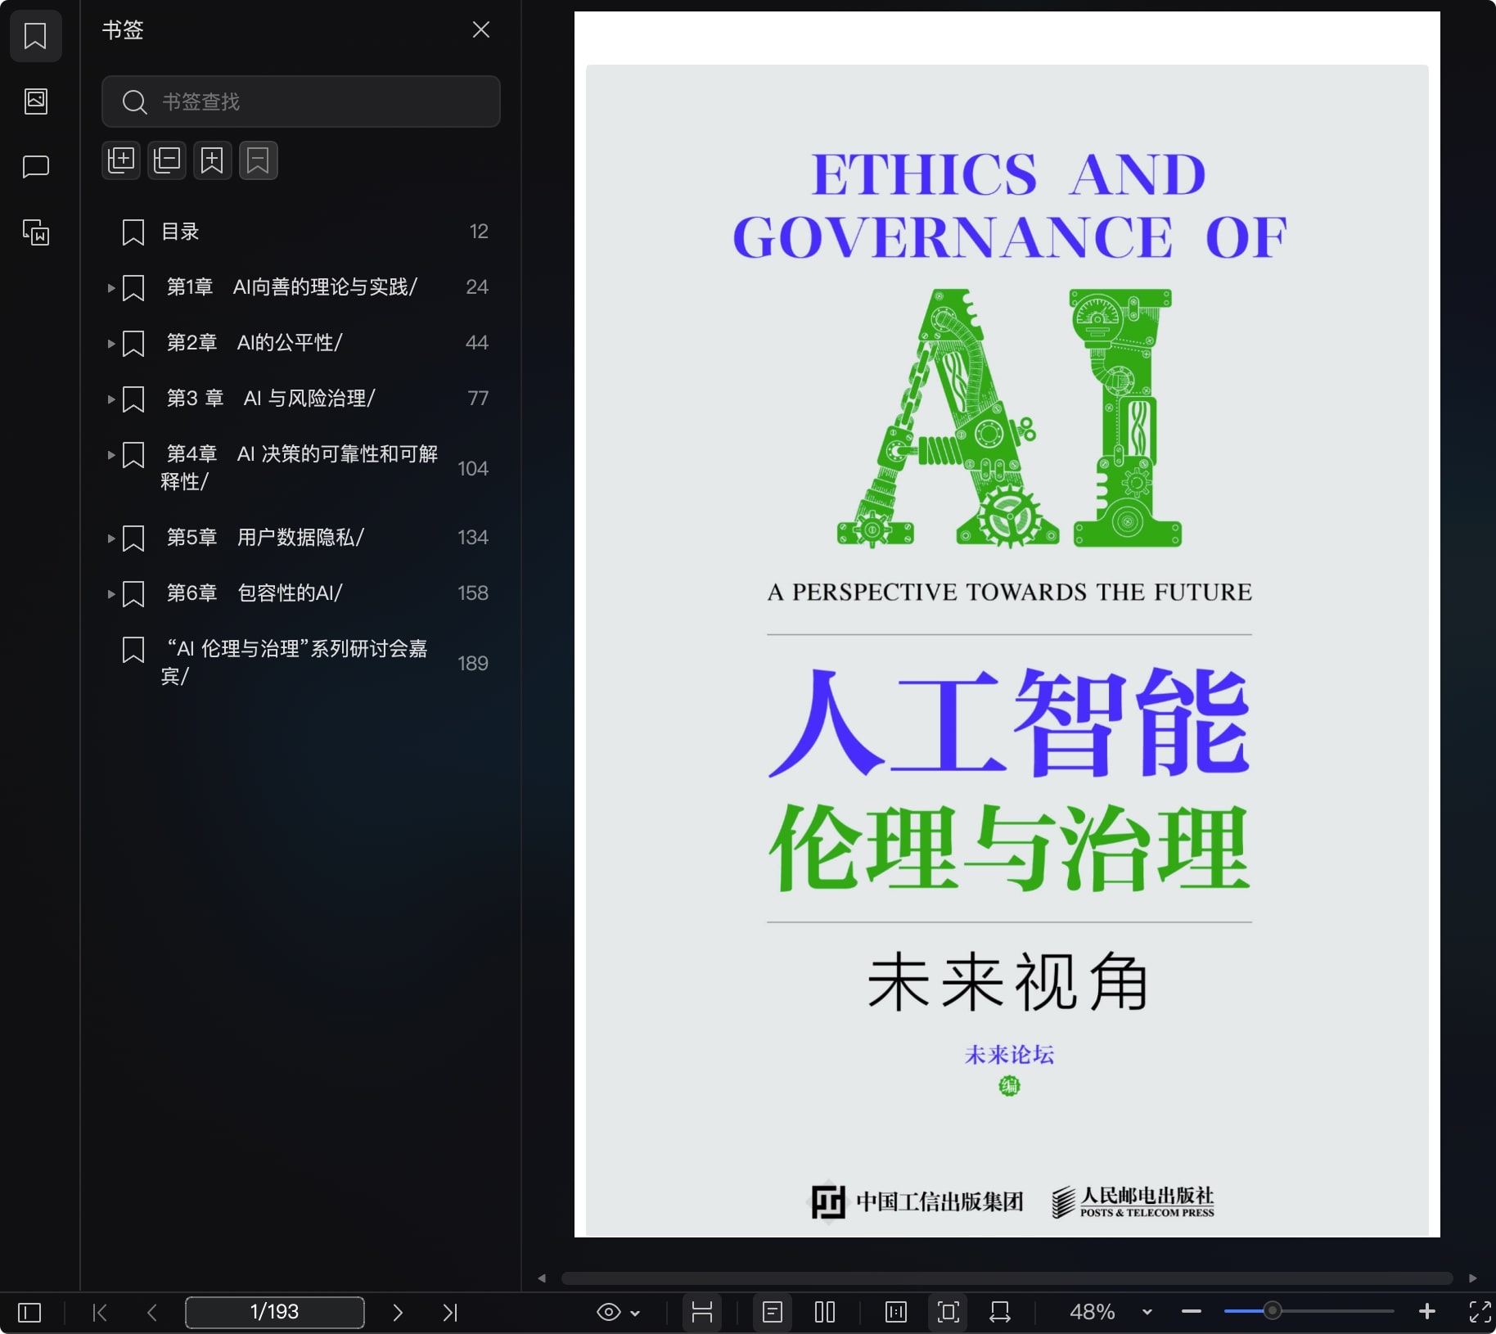The width and height of the screenshot is (1496, 1334).
Task: Expand the 第3 章 AI 与风险治理 bookmark
Action: coord(111,399)
